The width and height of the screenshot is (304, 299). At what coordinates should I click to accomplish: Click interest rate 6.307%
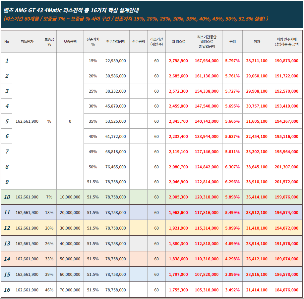(x=232, y=167)
